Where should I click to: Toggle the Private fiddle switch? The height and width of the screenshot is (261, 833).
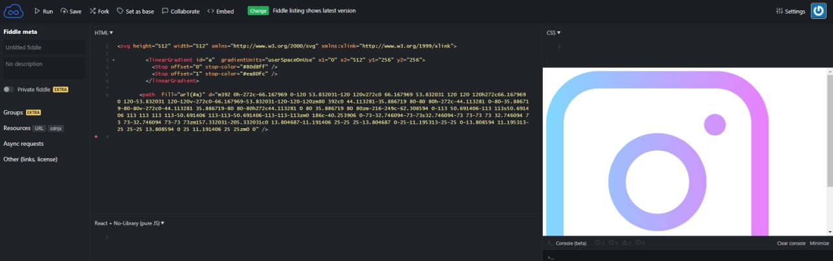tap(8, 89)
